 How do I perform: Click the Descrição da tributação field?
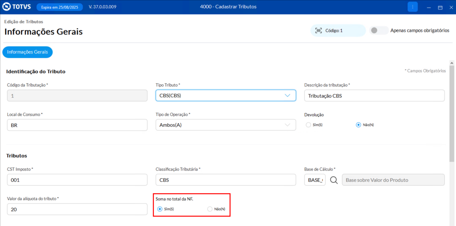click(x=374, y=96)
